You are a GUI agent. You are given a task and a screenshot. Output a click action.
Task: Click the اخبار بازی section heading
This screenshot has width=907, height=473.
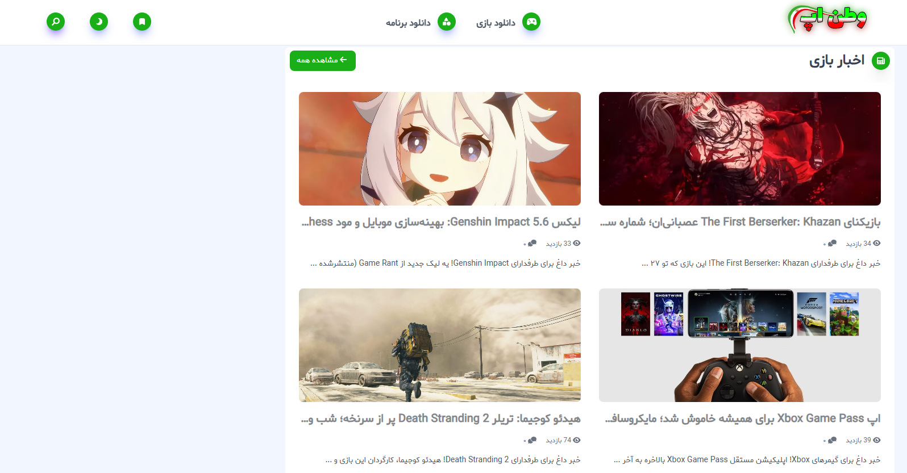click(837, 61)
